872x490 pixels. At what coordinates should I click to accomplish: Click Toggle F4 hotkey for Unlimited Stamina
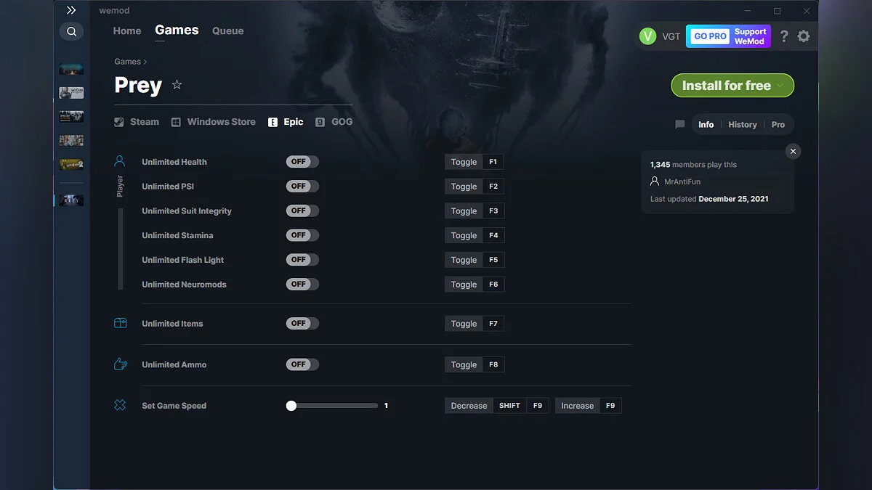click(475, 235)
